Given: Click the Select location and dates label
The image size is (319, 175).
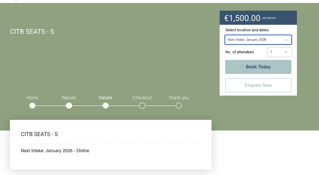Looking at the screenshot, I should 247,30.
